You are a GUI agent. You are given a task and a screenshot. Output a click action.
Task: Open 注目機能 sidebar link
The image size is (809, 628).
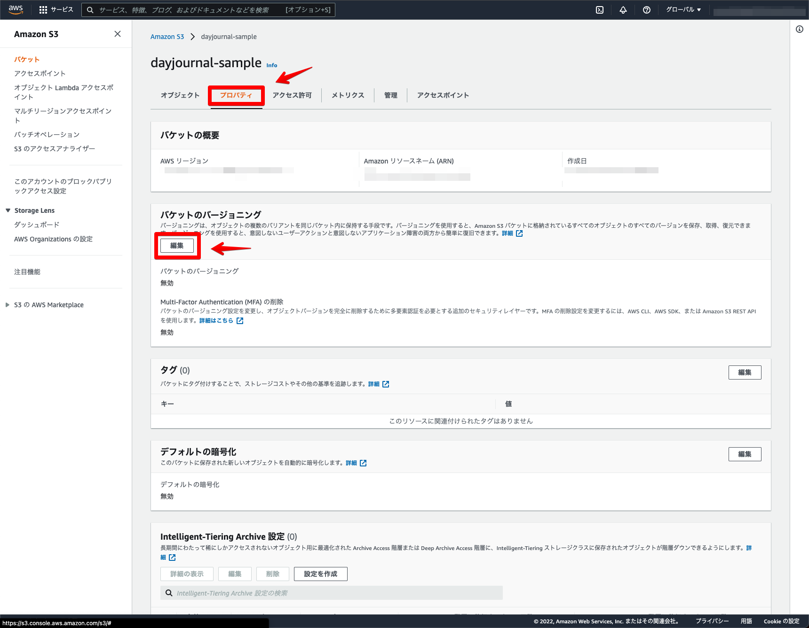(x=27, y=272)
